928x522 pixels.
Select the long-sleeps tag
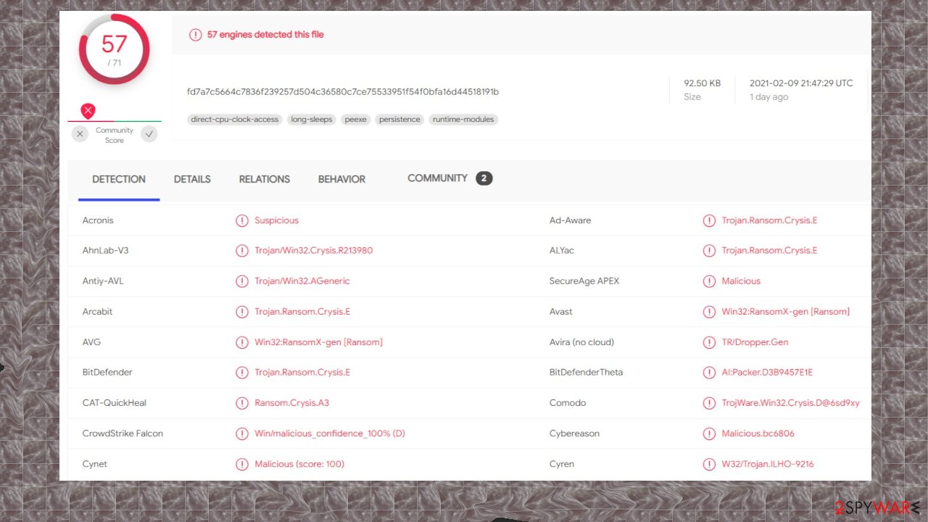point(312,120)
